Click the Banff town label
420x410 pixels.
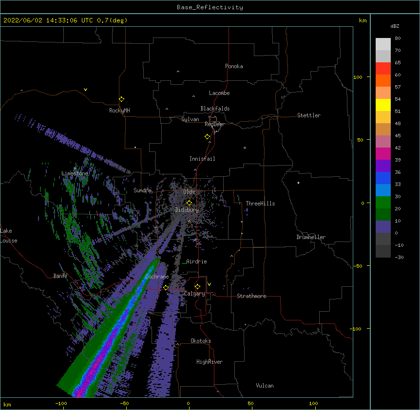click(60, 276)
